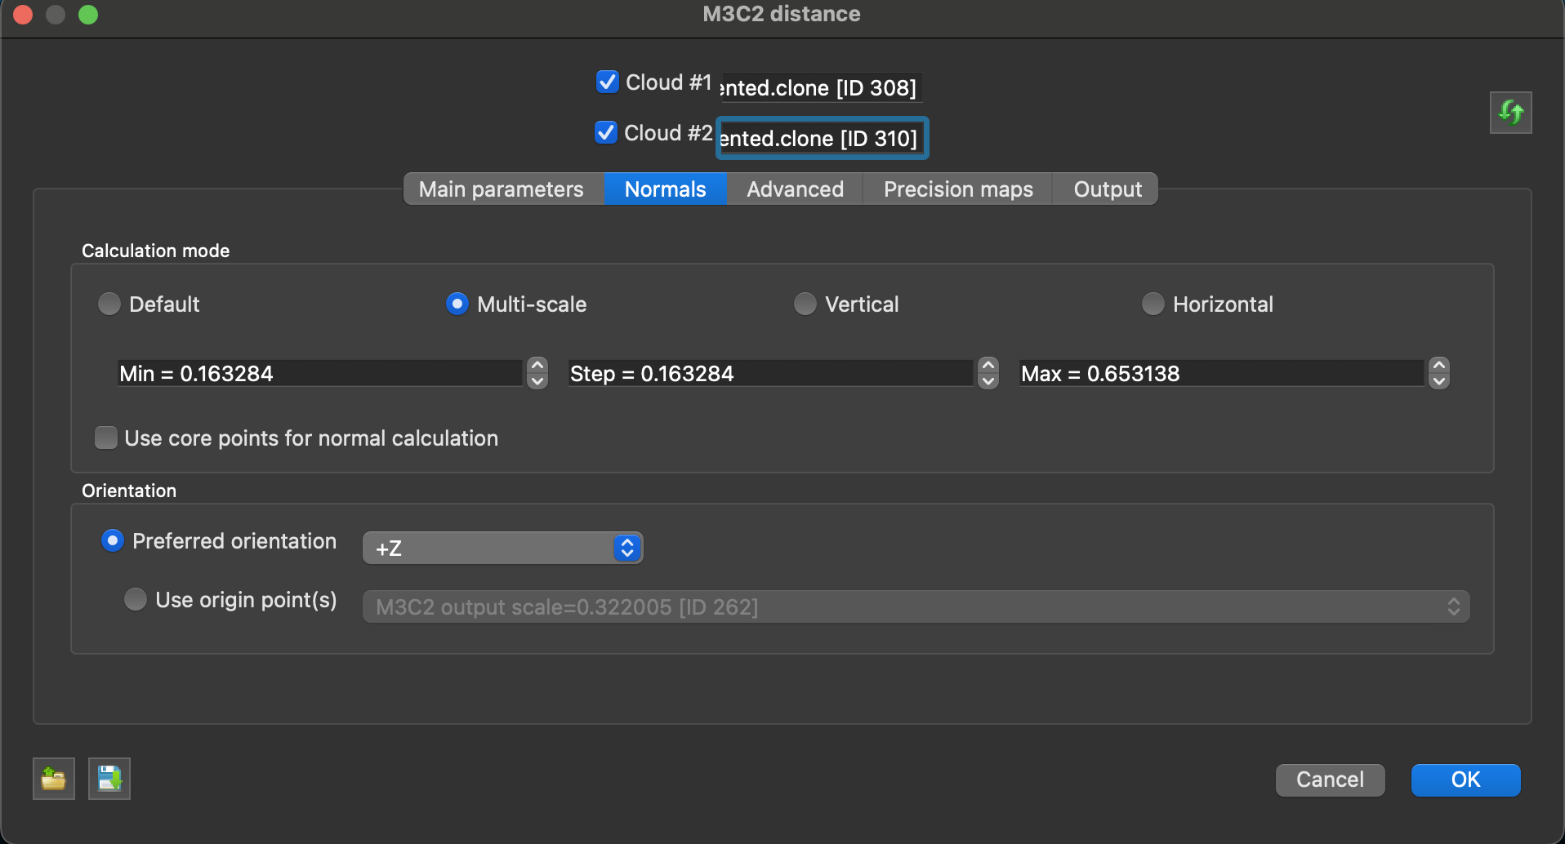Viewport: 1565px width, 844px height.
Task: Click the swap clouds icon
Action: click(x=1510, y=113)
